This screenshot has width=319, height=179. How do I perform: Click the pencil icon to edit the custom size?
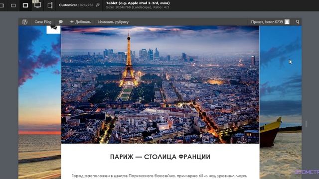point(98,5)
